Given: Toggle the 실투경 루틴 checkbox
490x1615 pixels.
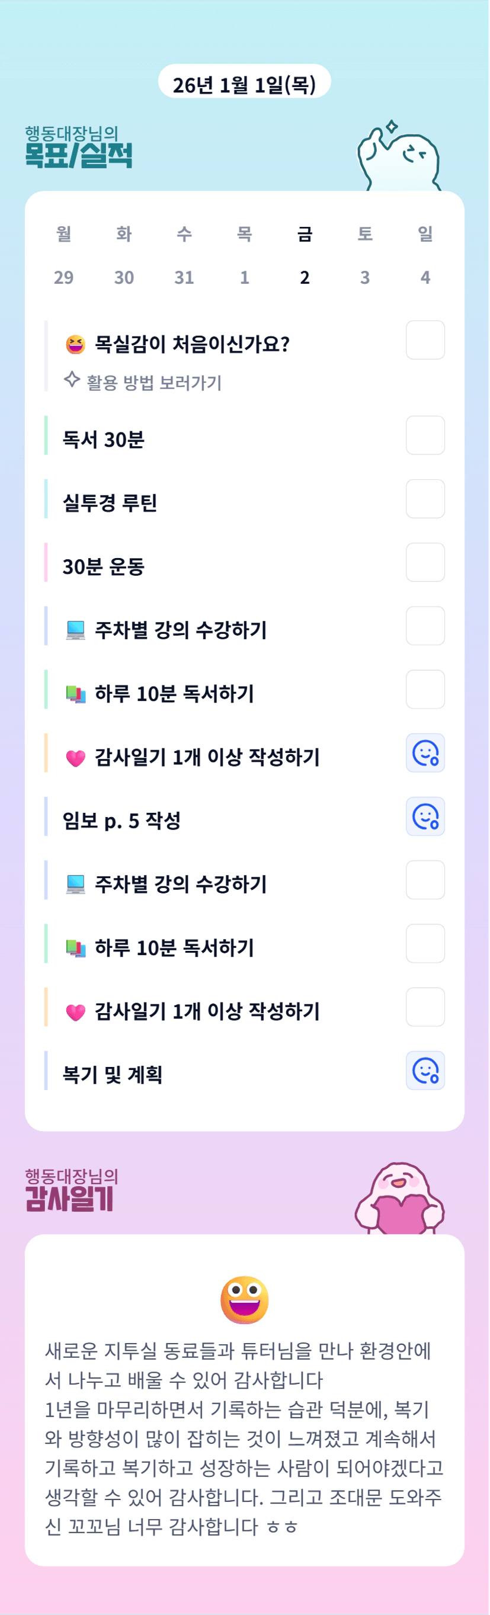Looking at the screenshot, I should [x=425, y=499].
